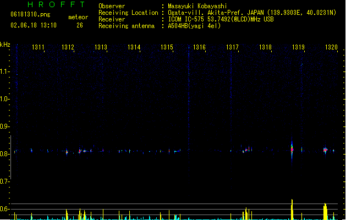Click the 1318 time marker
The width and height of the screenshot is (346, 220).
tap(265, 47)
